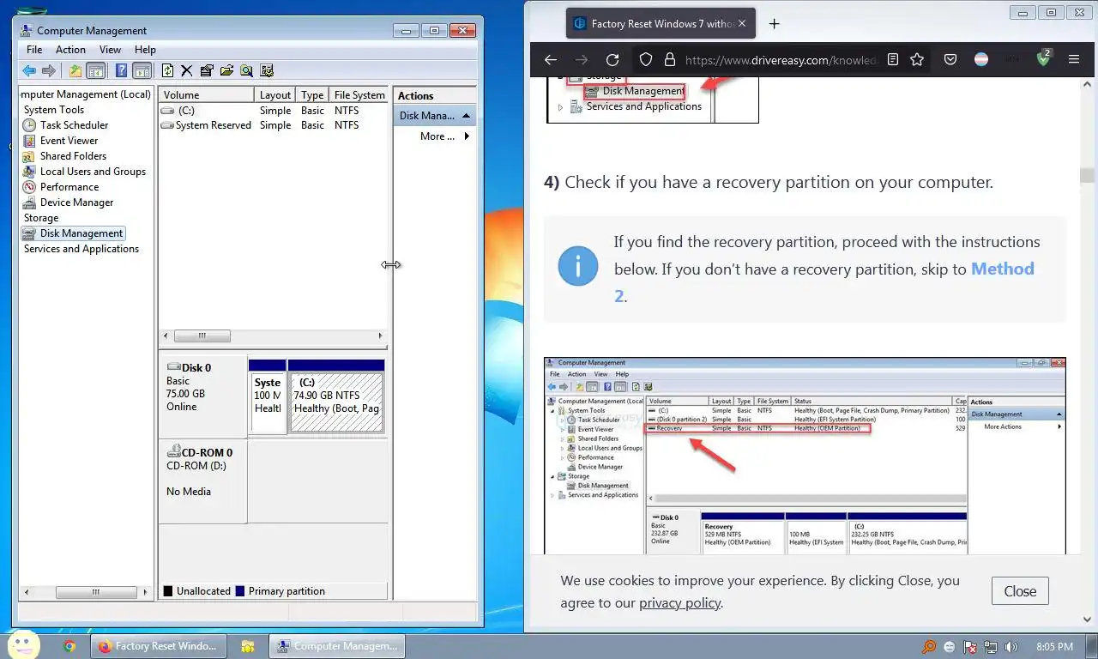Select Event Viewer in the tree
The image size is (1098, 659).
[69, 141]
